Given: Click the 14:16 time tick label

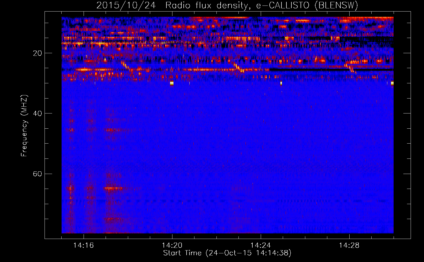Looking at the screenshot, I should point(84,245).
